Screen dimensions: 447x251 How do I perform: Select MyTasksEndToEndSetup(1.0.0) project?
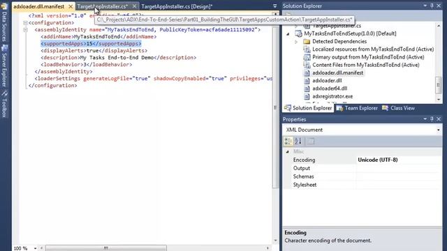click(x=350, y=33)
